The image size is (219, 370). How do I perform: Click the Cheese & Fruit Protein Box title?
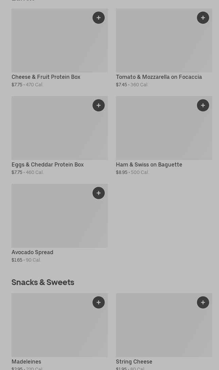[46, 77]
